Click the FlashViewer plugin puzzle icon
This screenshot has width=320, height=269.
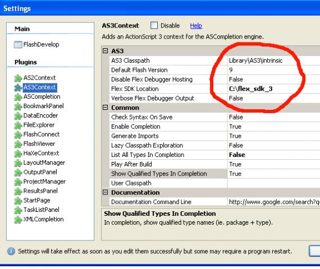[18, 144]
